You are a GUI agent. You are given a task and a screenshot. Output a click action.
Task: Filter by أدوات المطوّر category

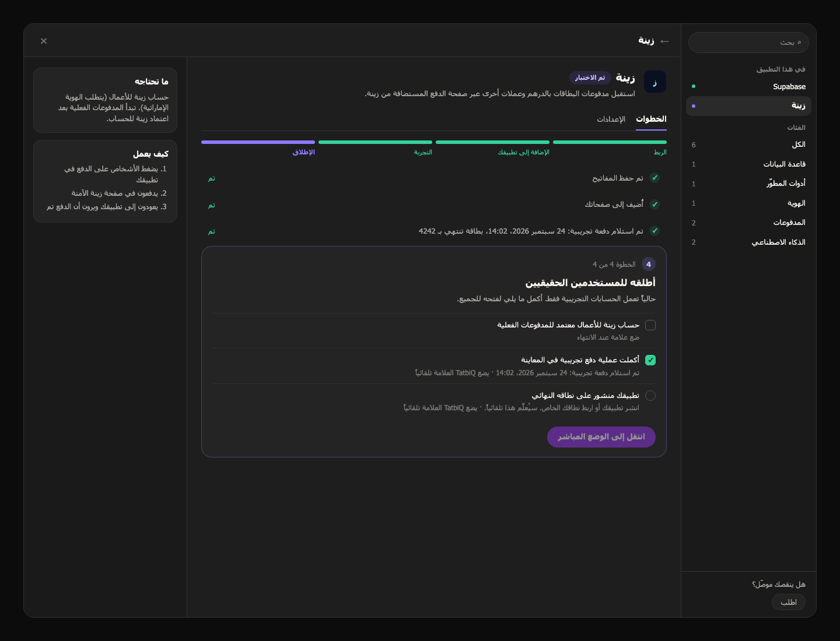(x=748, y=184)
